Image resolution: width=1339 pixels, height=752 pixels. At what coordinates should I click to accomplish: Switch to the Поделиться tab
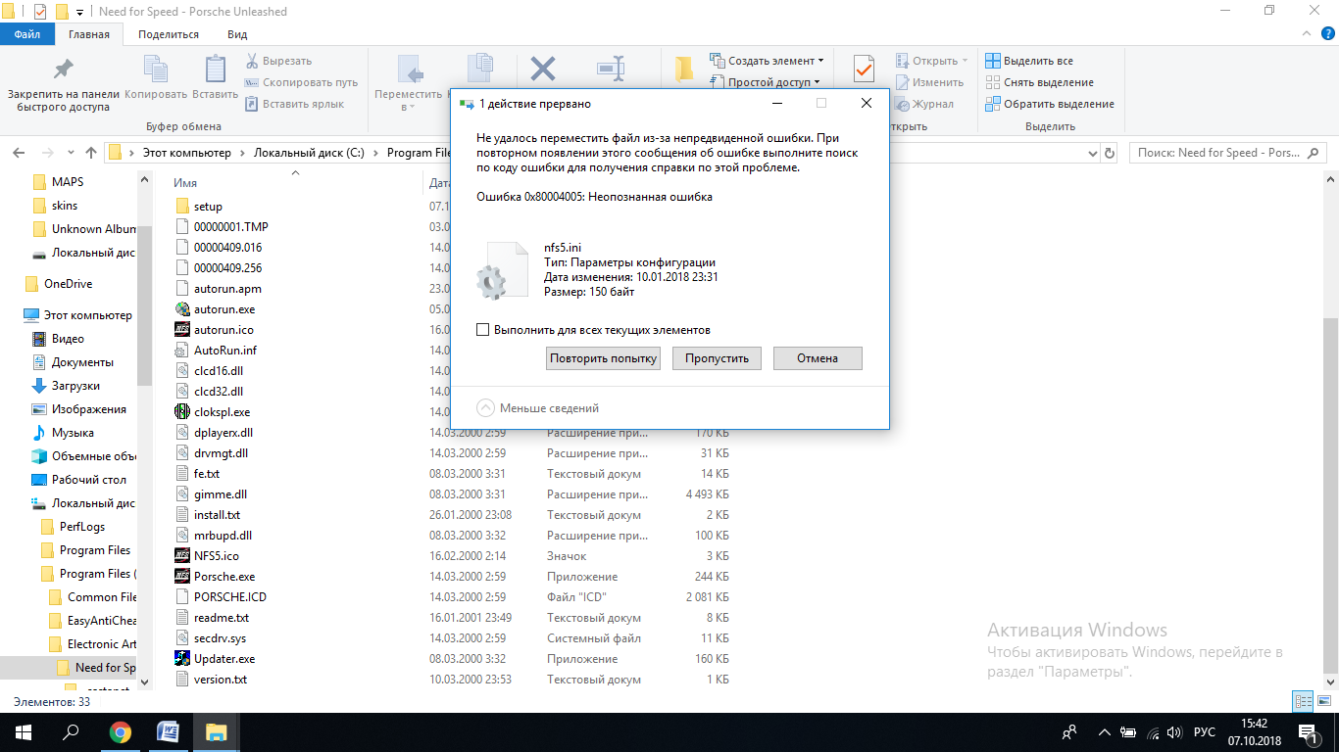click(169, 35)
